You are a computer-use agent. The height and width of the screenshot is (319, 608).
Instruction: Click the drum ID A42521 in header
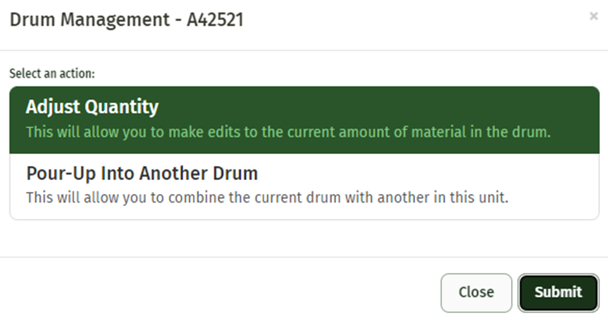click(x=215, y=20)
